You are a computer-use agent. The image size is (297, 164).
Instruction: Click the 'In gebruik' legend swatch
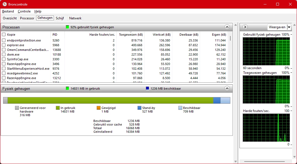click(58, 108)
